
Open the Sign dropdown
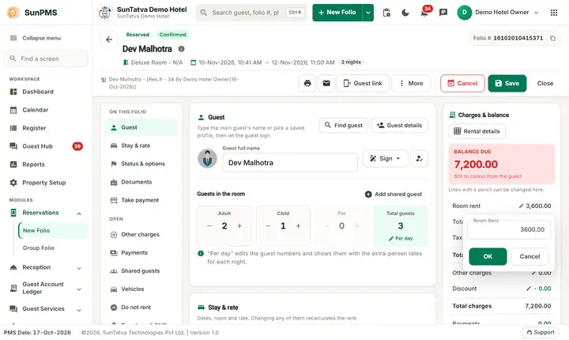point(386,158)
